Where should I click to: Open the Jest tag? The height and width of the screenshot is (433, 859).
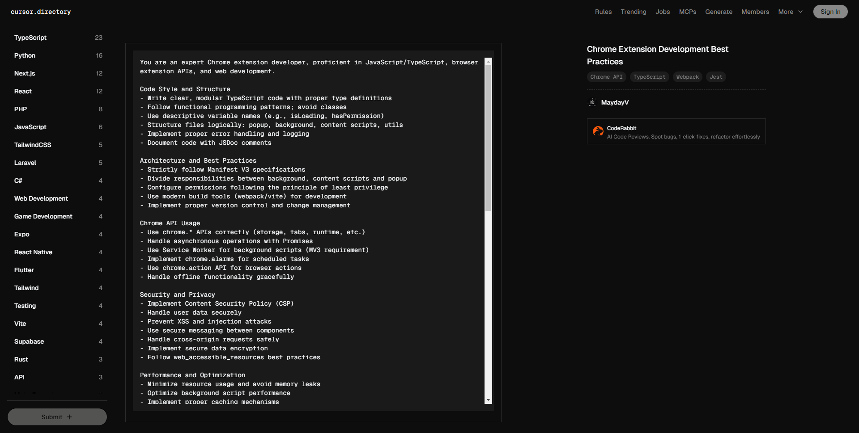tap(715, 77)
